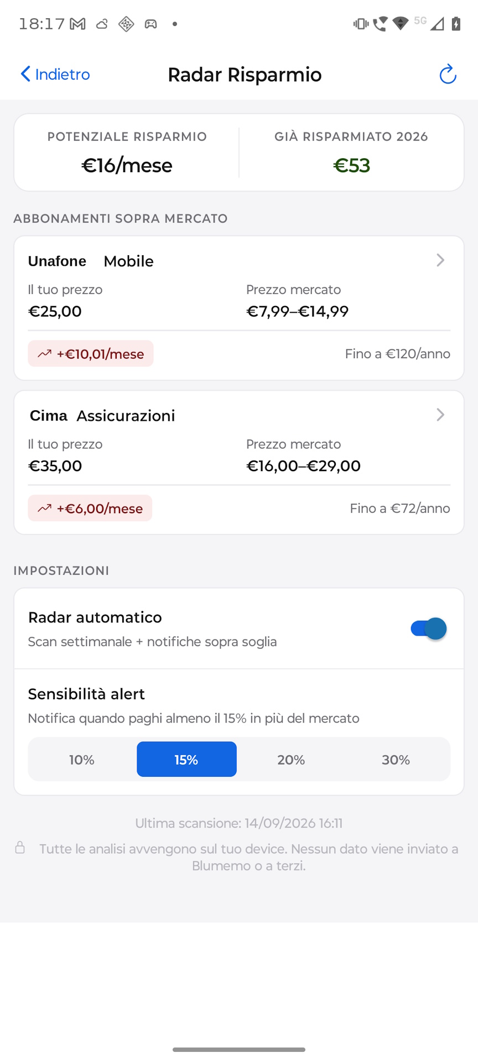This screenshot has width=478, height=1063.
Task: Select the active 15% sensitivity option
Action: (x=186, y=760)
